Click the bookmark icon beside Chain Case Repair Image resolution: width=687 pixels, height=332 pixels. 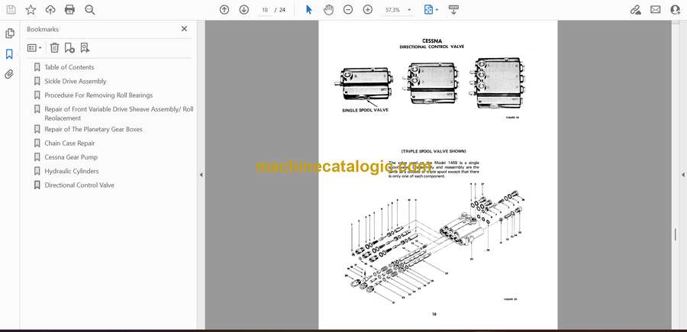point(37,143)
